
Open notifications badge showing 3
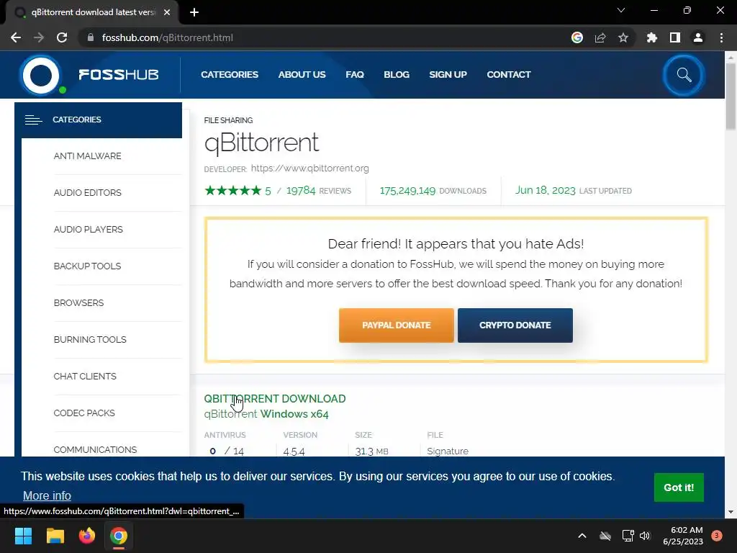coord(717,535)
